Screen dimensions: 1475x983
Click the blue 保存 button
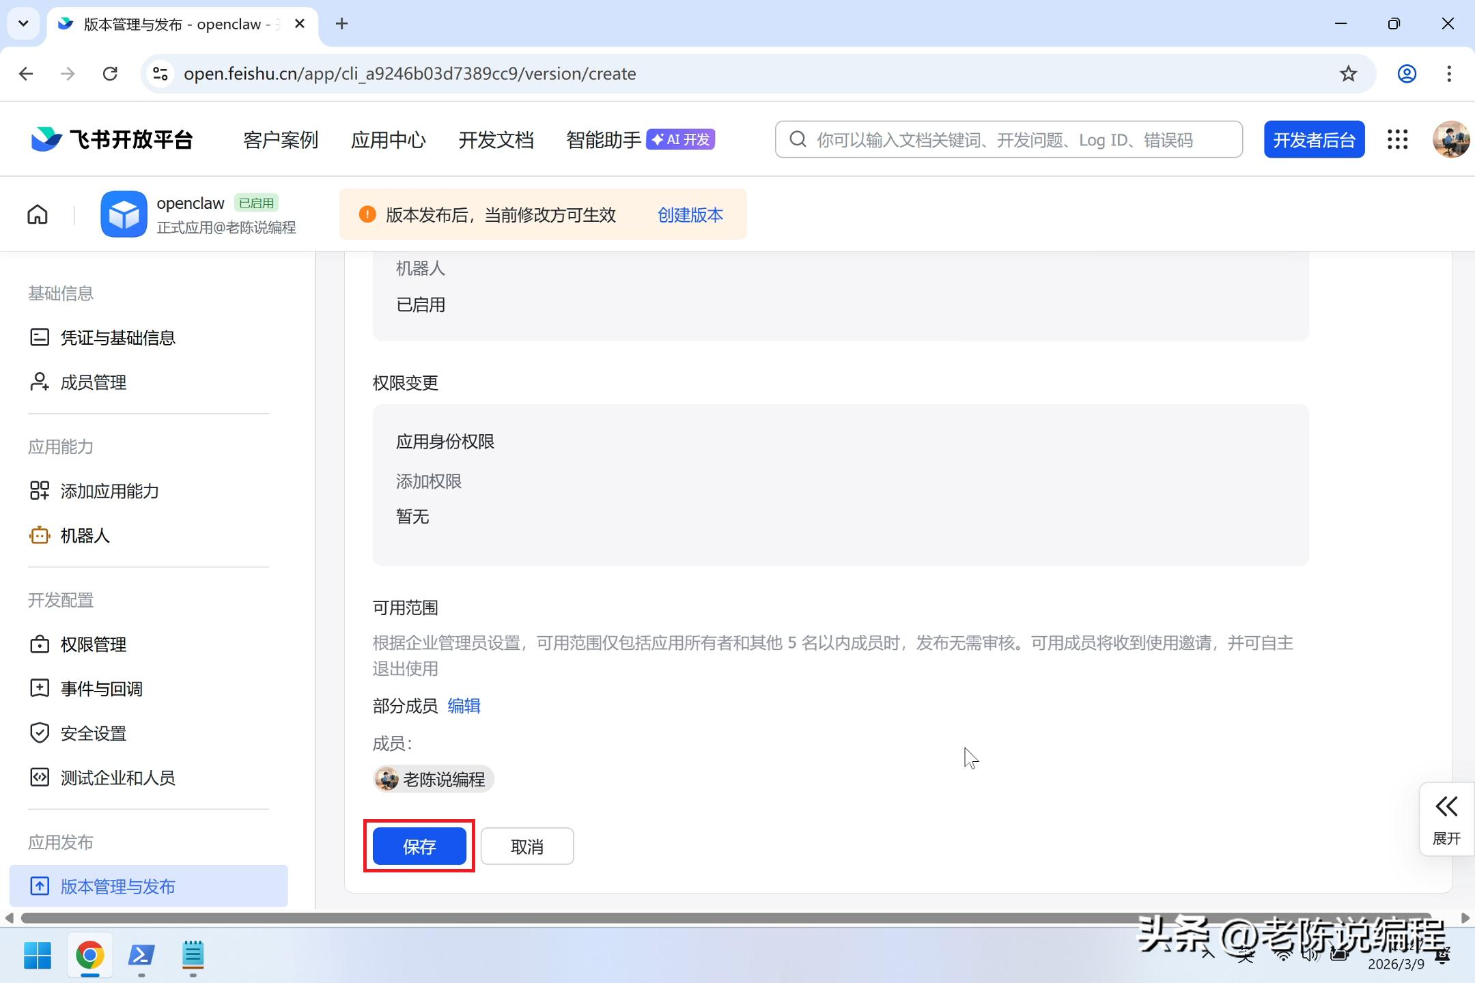(x=419, y=846)
